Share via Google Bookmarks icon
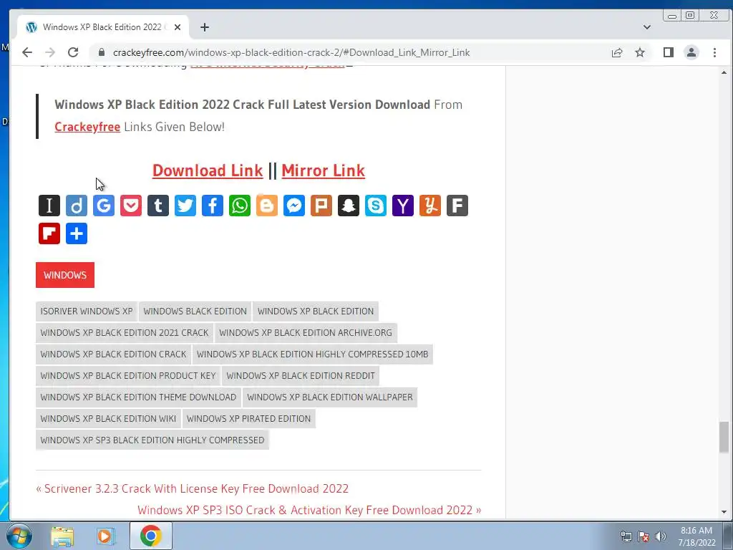Screen dimensions: 733x550 pyautogui.click(x=104, y=206)
